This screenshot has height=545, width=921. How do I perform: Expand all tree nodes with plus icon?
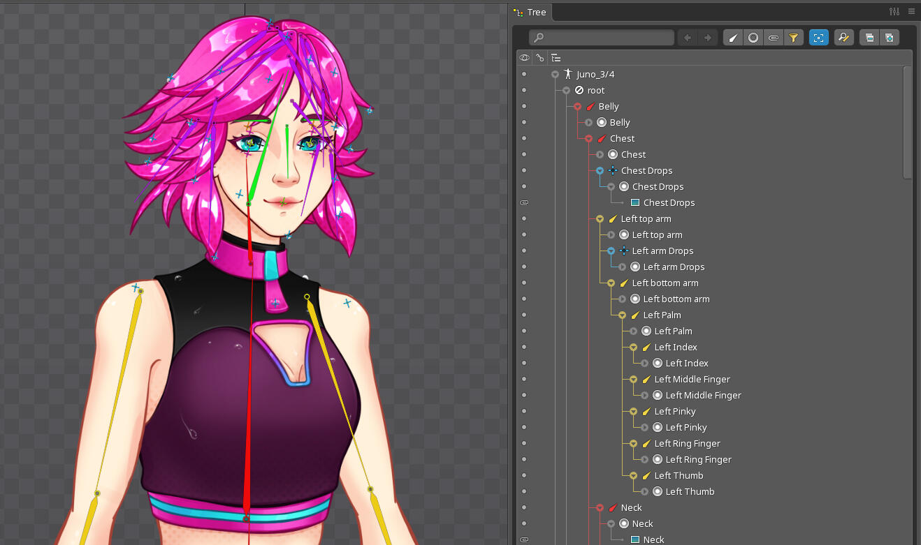click(x=890, y=38)
